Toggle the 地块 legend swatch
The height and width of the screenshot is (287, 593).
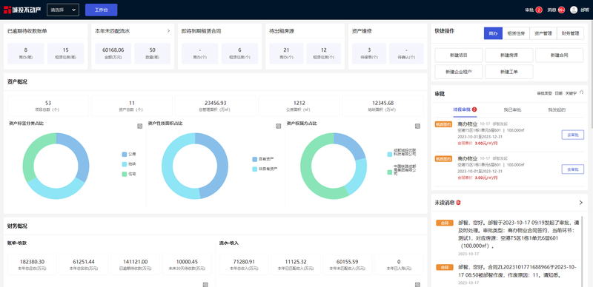tap(125, 164)
